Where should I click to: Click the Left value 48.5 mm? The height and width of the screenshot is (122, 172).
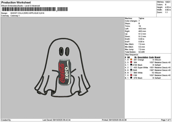[x=142, y=28]
